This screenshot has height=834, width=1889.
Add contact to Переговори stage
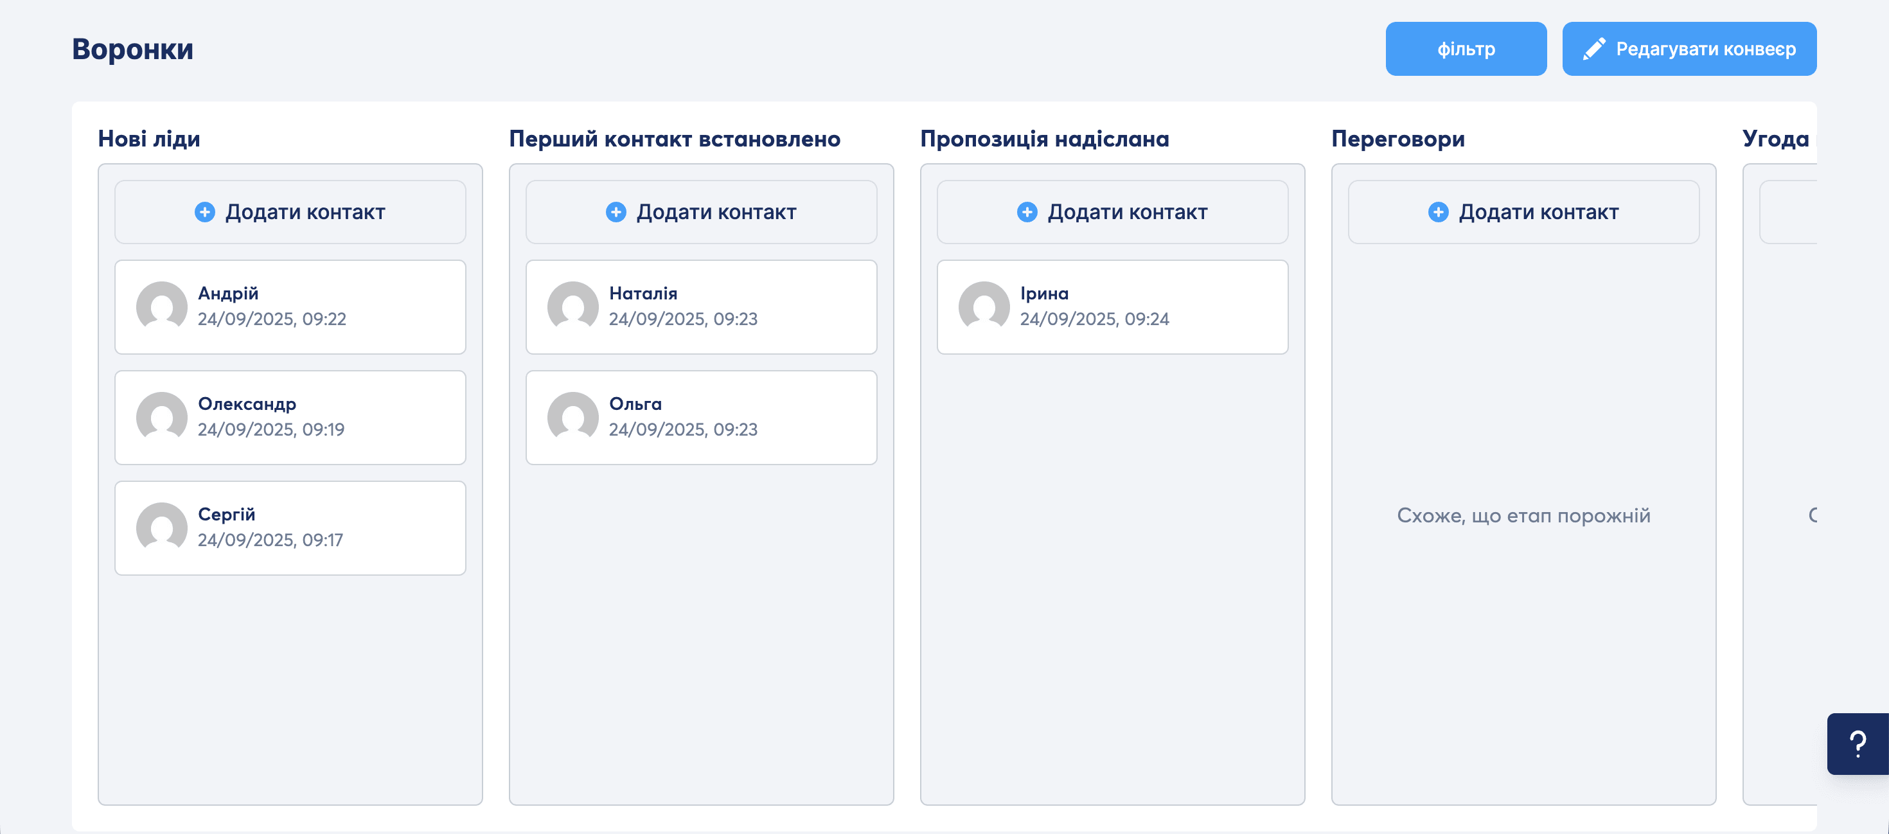(1523, 212)
